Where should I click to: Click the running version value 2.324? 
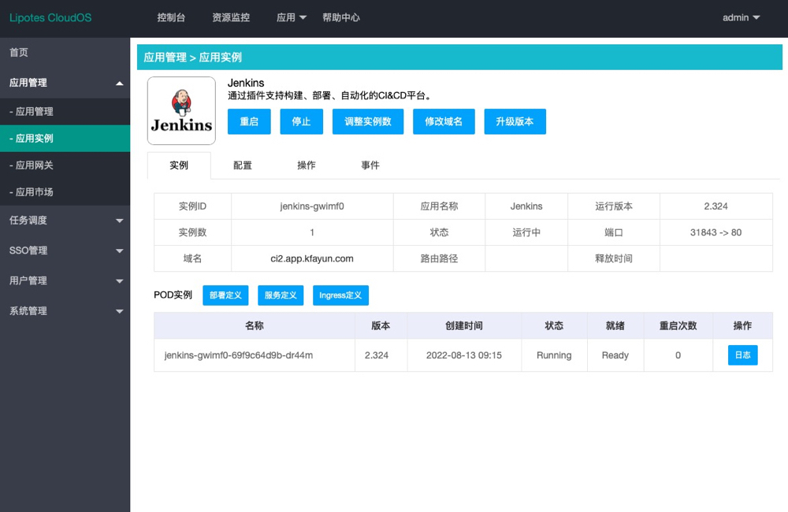point(716,206)
